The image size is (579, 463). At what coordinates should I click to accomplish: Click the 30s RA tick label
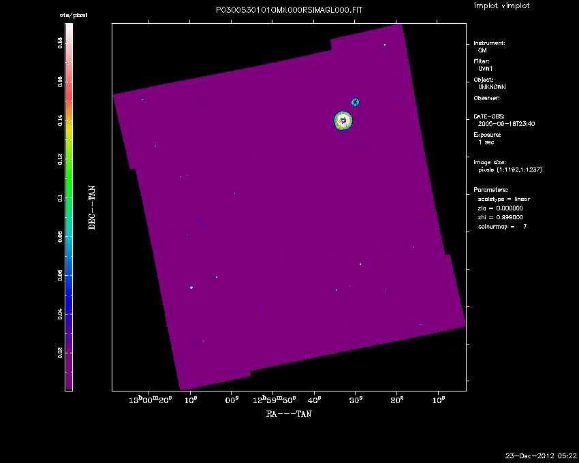[x=356, y=400]
